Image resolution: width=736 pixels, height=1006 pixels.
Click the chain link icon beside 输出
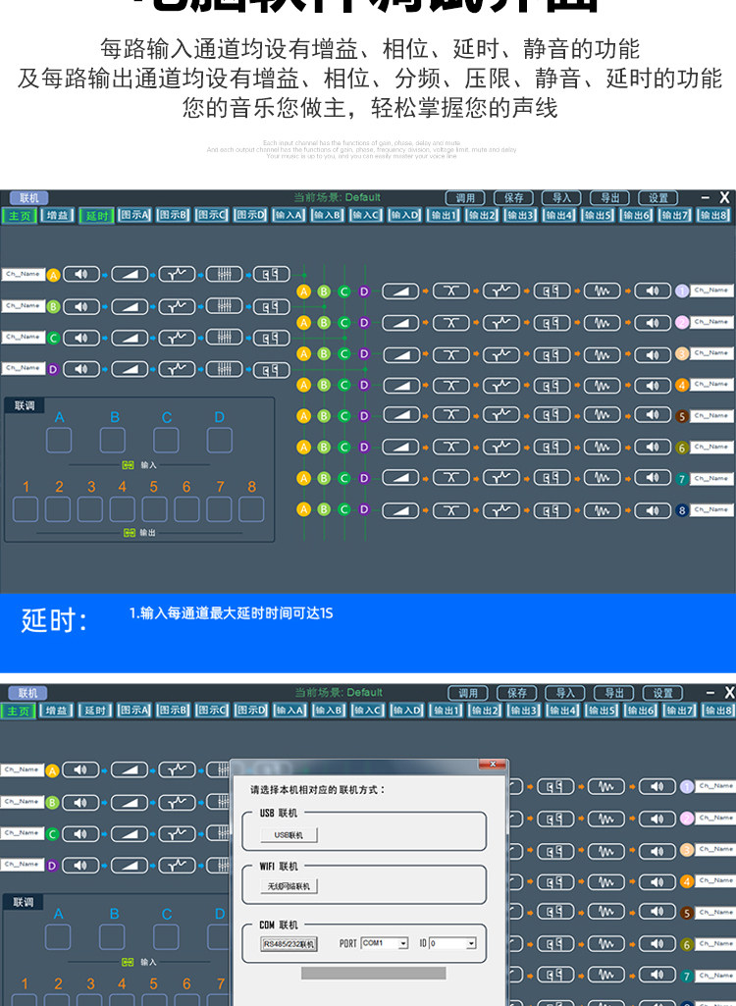click(x=129, y=533)
